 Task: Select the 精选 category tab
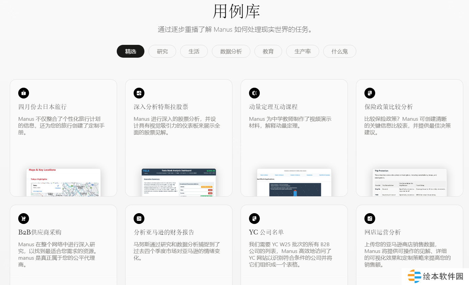(x=131, y=52)
